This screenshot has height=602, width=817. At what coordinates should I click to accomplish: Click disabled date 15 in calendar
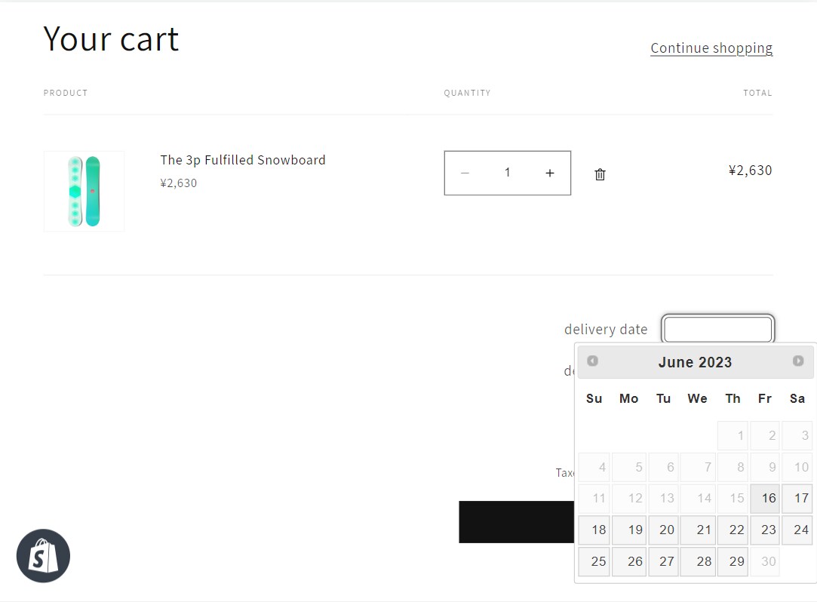733,499
